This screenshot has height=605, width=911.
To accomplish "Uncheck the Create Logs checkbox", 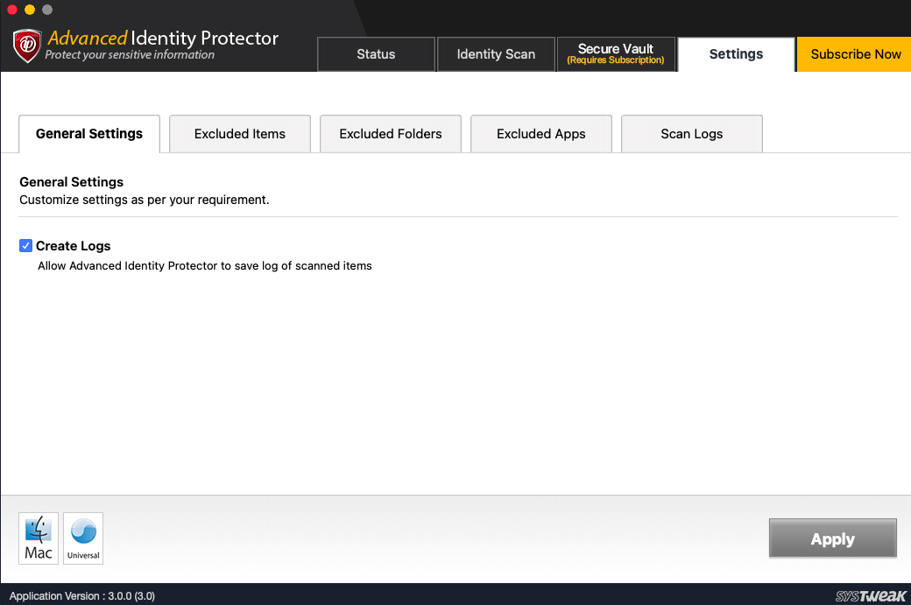I will tap(25, 246).
